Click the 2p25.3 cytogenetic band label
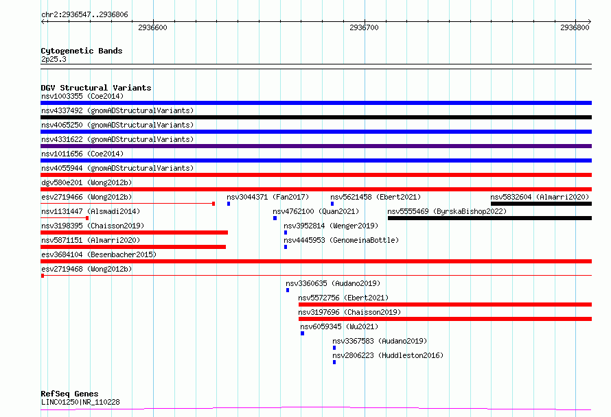The height and width of the screenshot is (417, 611). click(x=54, y=59)
